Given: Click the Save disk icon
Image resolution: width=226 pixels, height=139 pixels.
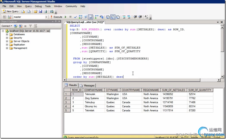Looking at the screenshot, I should (x=41, y=12).
